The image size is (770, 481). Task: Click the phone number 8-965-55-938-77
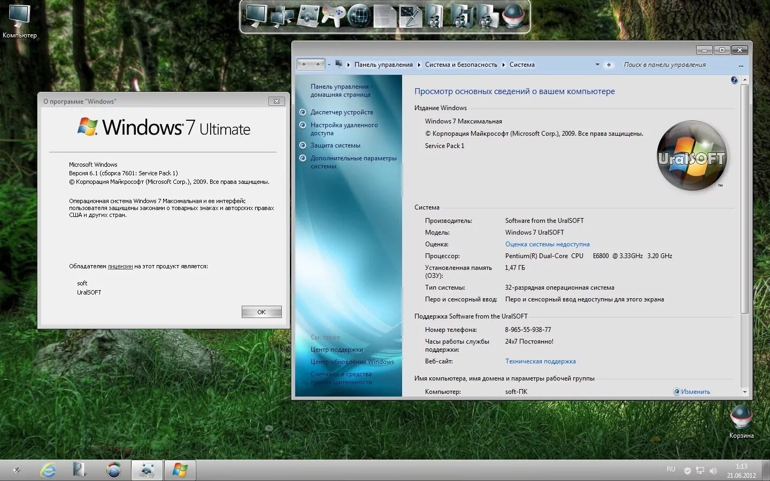click(x=528, y=330)
